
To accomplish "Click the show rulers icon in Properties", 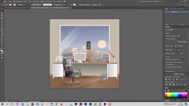I will (176, 46).
